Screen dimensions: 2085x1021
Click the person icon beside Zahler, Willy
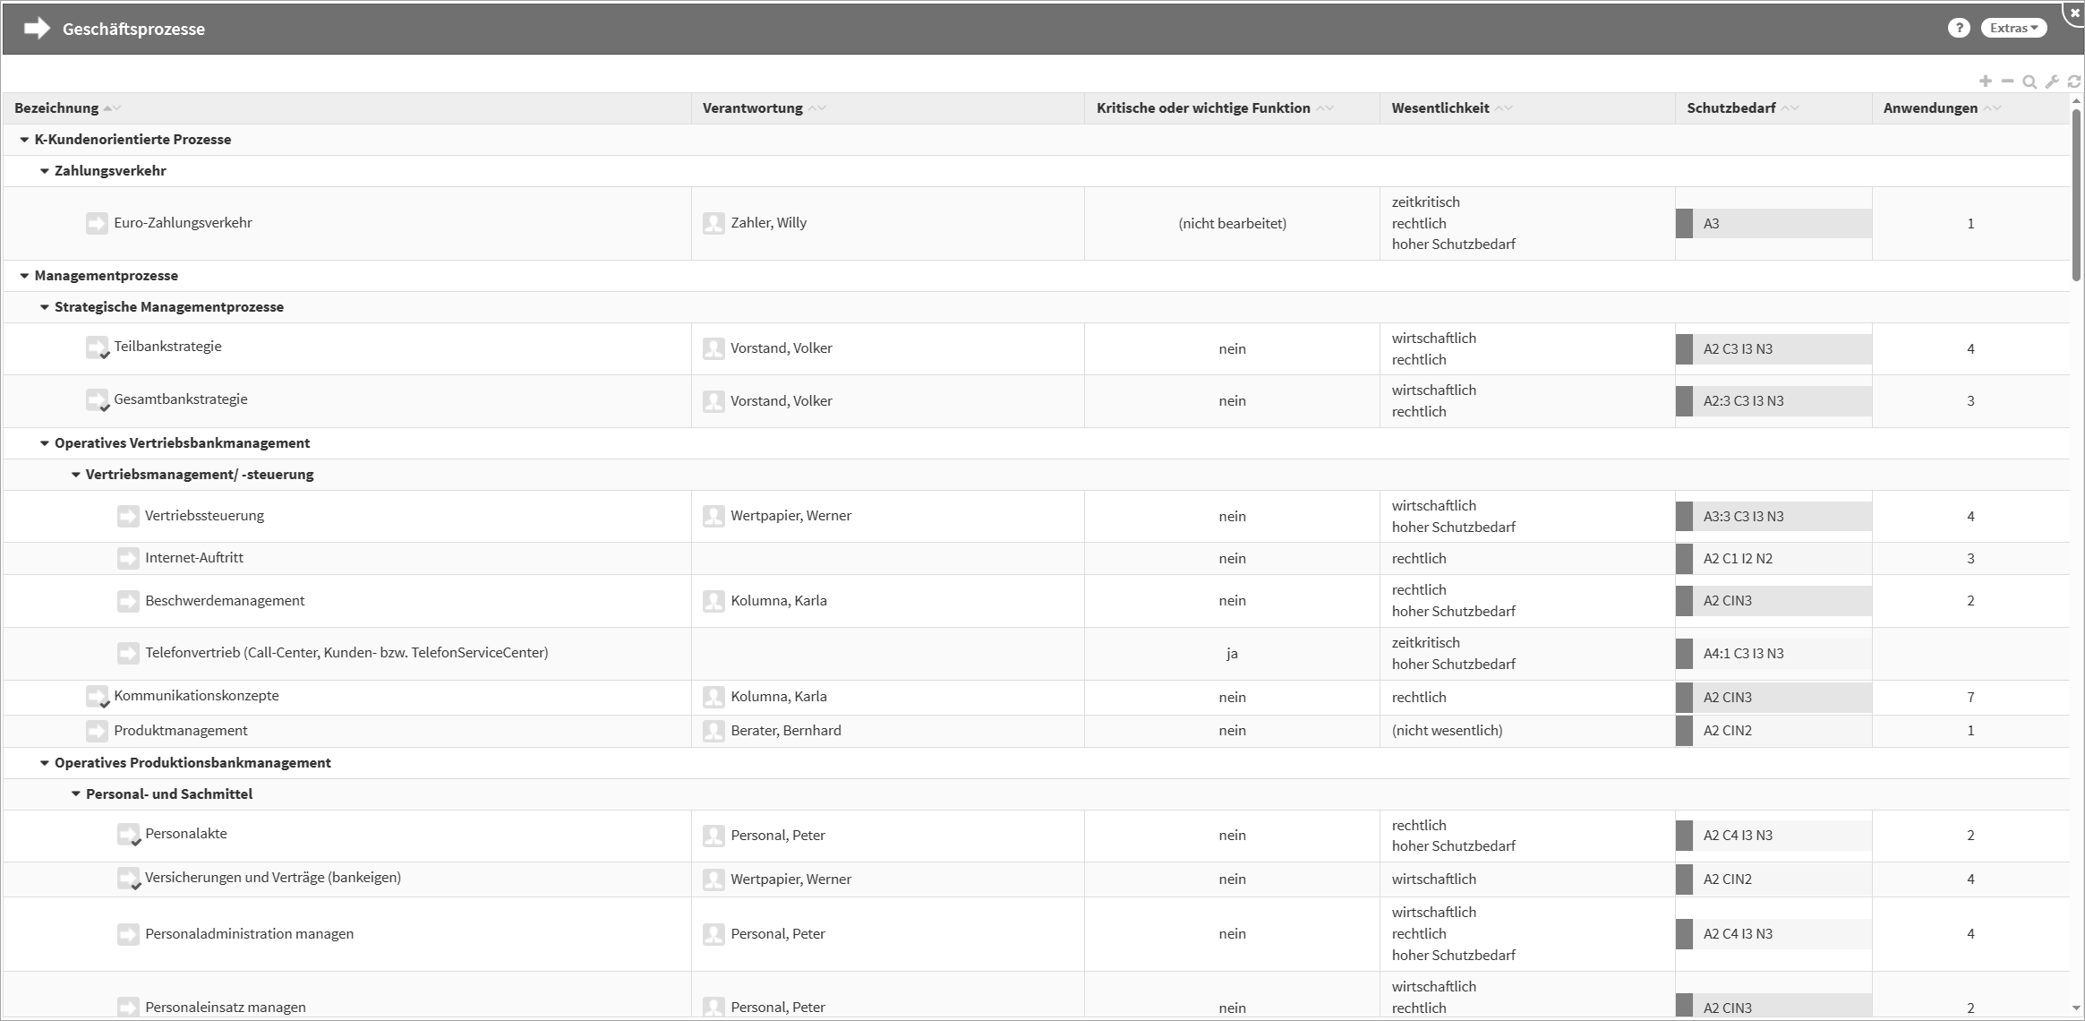[x=714, y=223]
